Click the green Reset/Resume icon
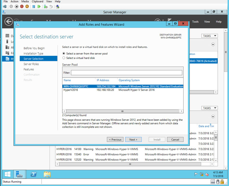 click(x=39, y=7)
